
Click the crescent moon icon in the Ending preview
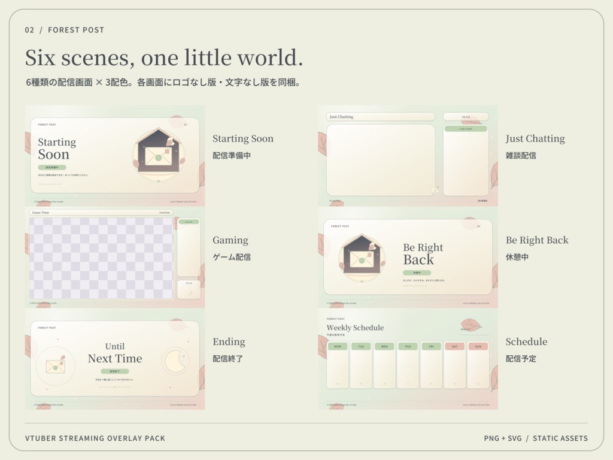pyautogui.click(x=175, y=361)
